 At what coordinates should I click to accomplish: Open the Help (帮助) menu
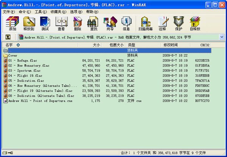pos(92,12)
